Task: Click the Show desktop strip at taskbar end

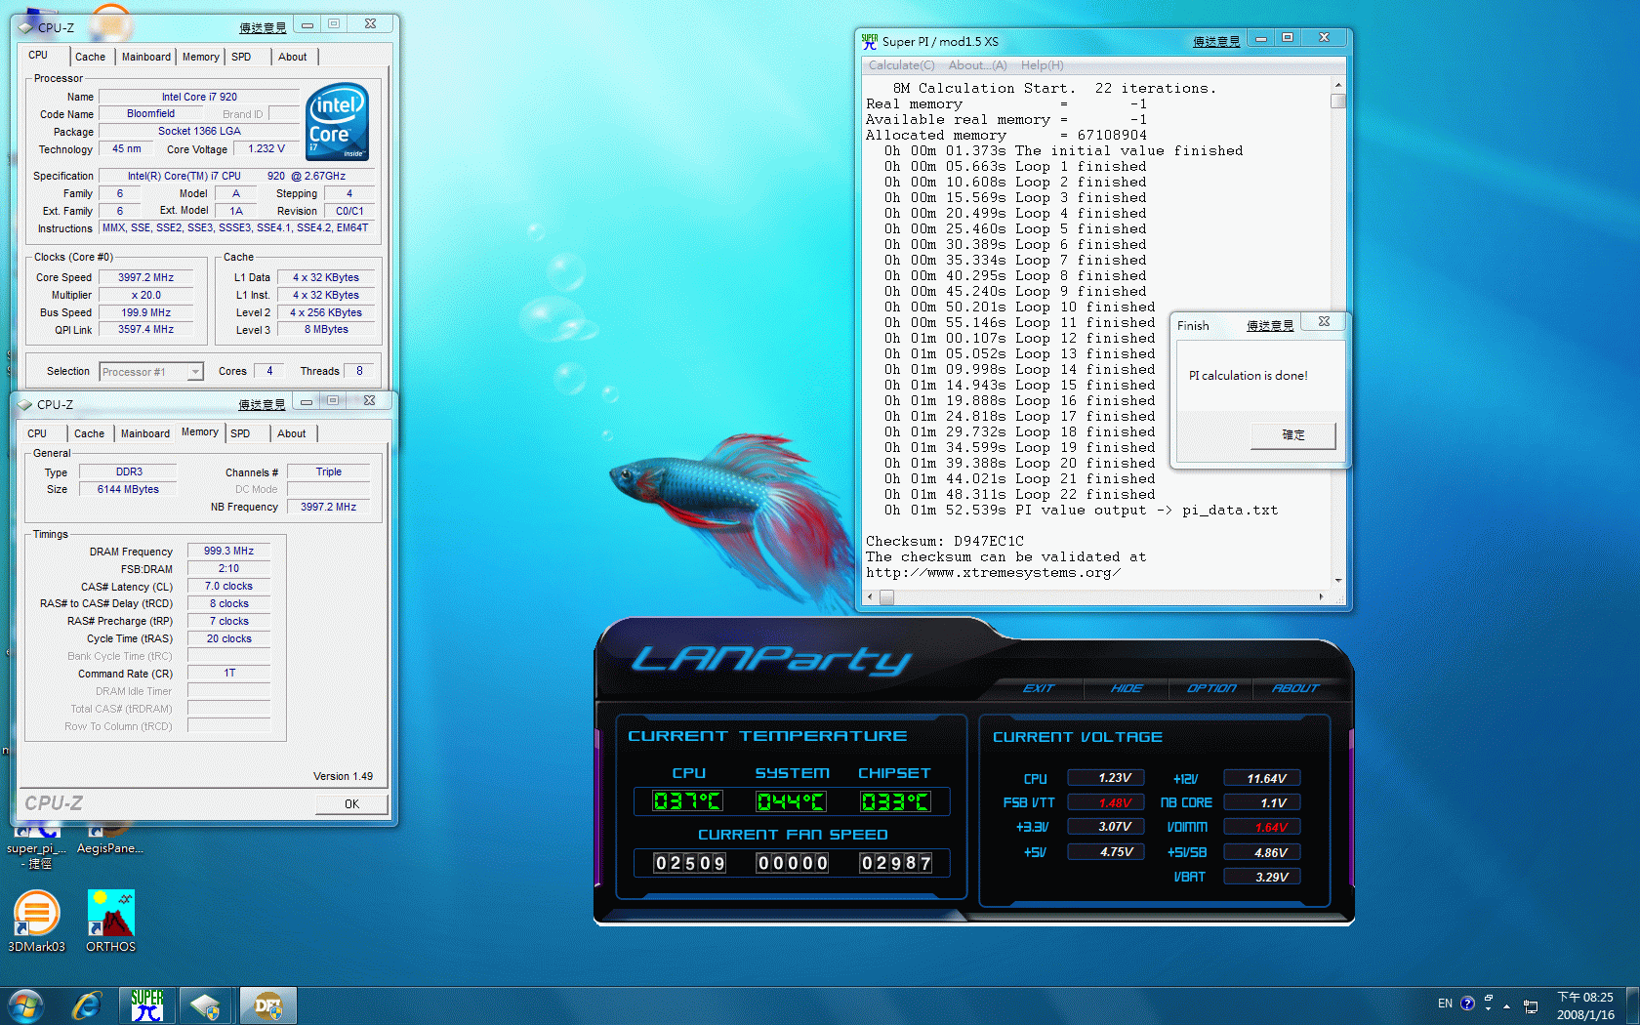Action: [1632, 1005]
